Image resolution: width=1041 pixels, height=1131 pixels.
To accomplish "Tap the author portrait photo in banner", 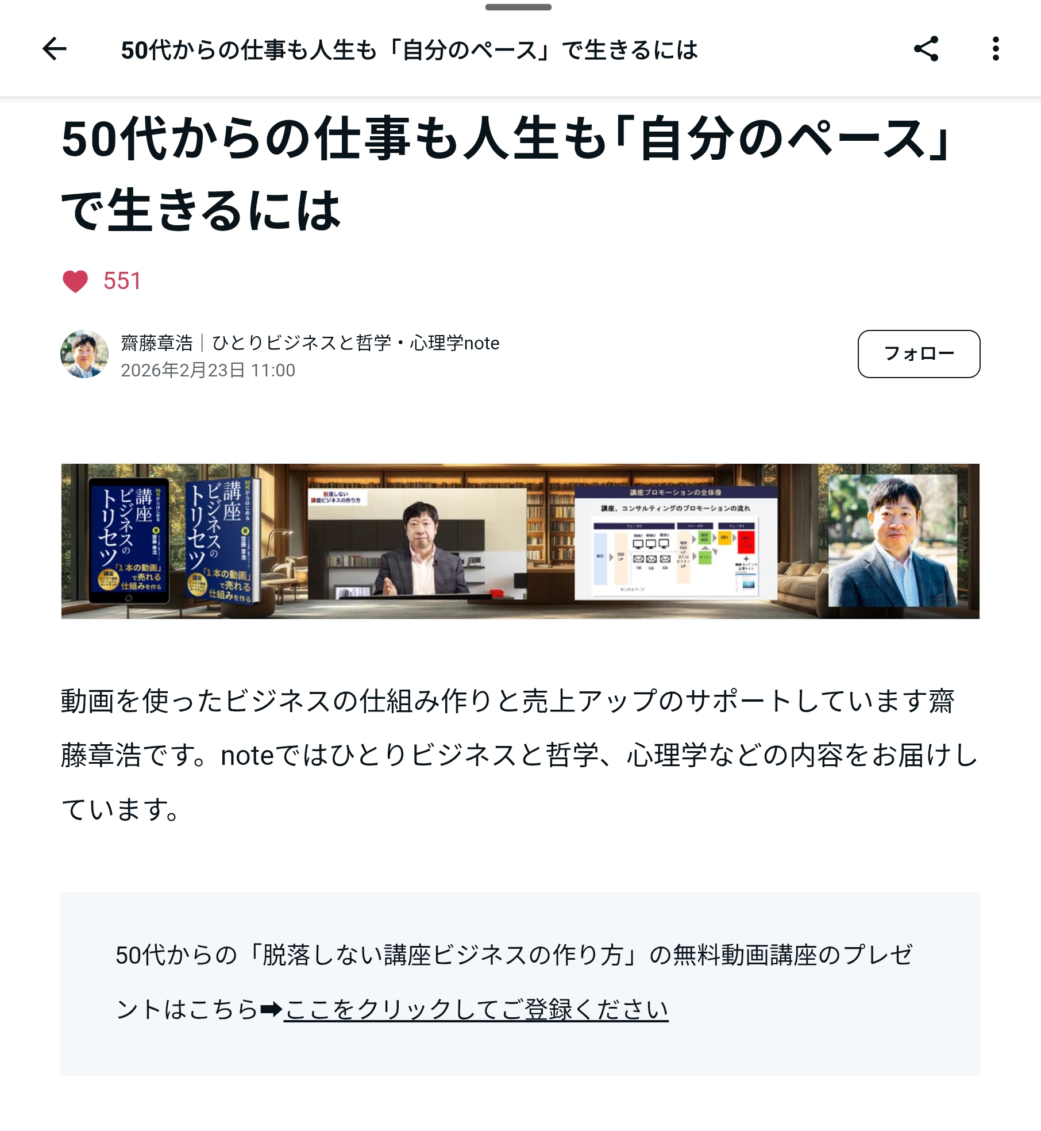I will tap(893, 540).
